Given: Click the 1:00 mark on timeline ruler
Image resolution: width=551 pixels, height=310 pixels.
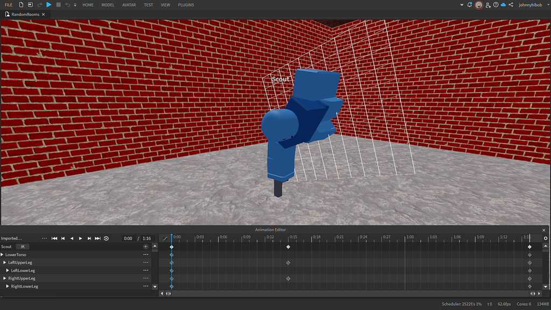Looking at the screenshot, I should 410,237.
